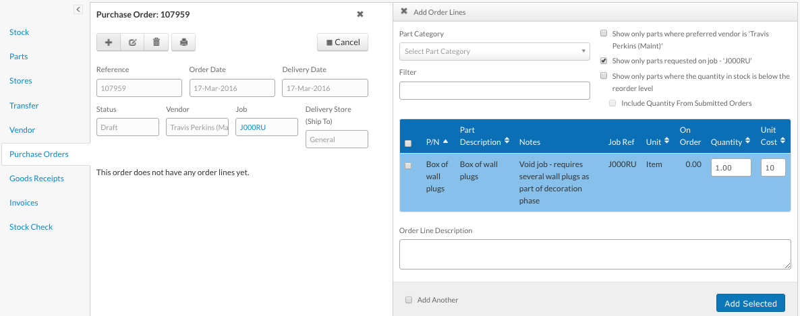Click the Delivery Store field General
The height and width of the screenshot is (316, 800).
pyautogui.click(x=337, y=139)
